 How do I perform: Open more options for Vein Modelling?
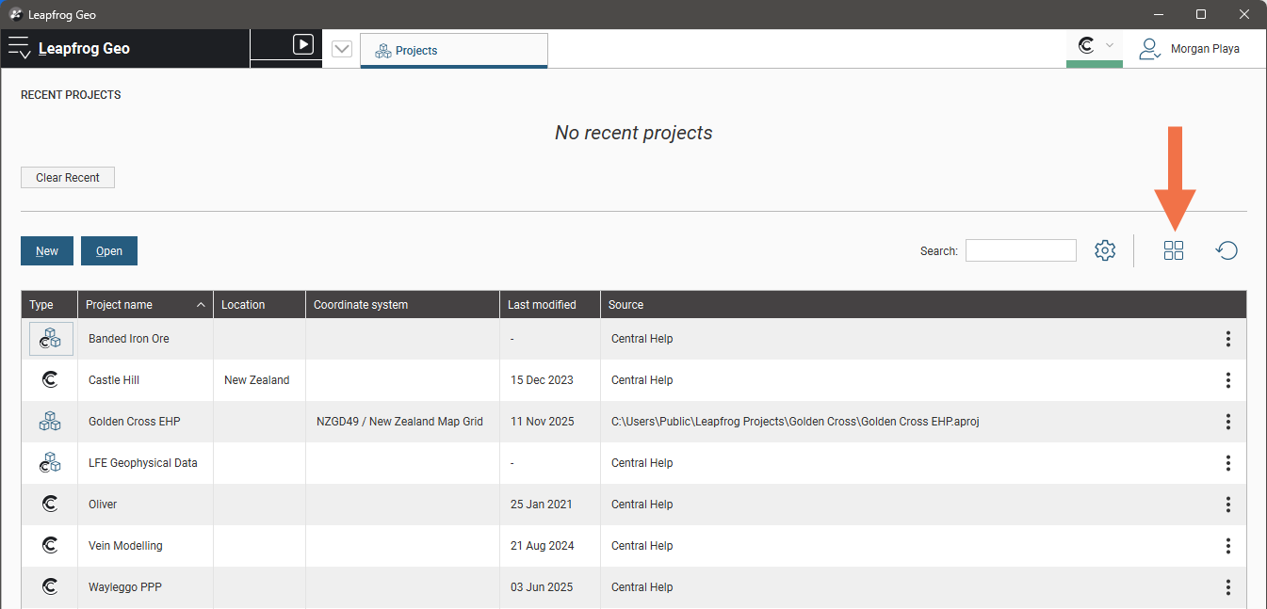pos(1227,546)
